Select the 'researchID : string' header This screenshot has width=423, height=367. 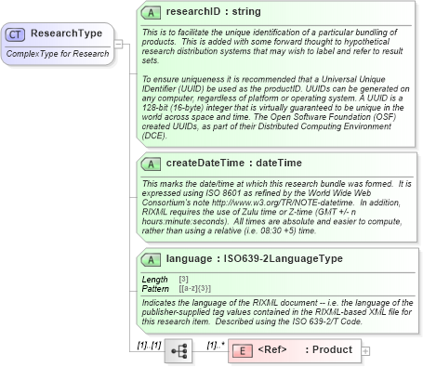pos(213,12)
